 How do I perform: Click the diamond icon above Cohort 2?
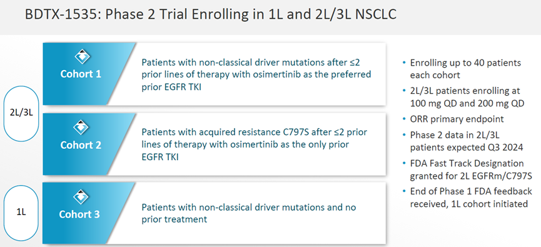coord(82,128)
